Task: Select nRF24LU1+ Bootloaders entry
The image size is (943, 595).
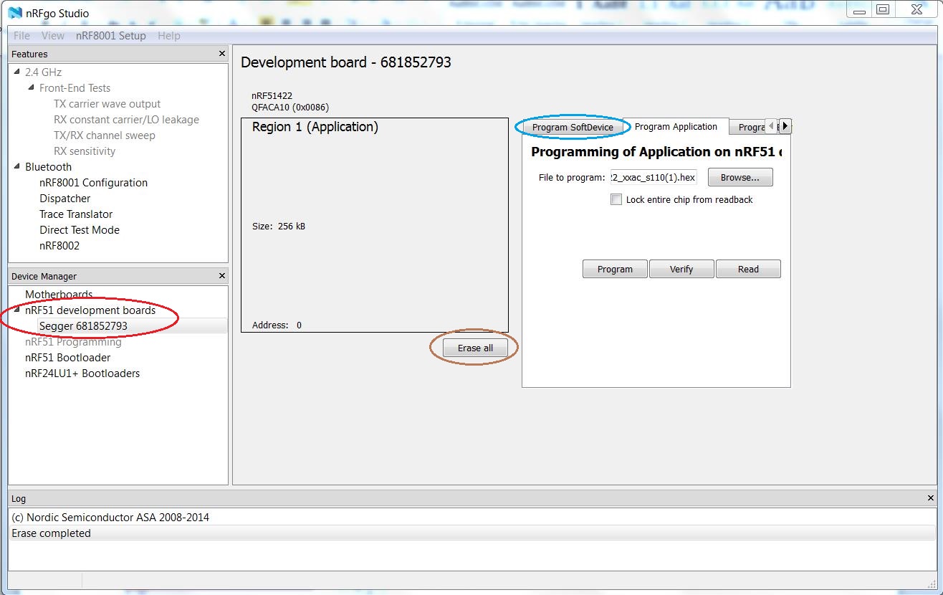Action: pos(82,373)
